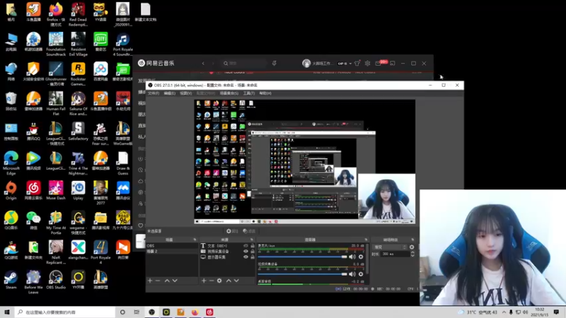
Task: Open the 渐变 transition type dropdown
Action: pyautogui.click(x=391, y=247)
